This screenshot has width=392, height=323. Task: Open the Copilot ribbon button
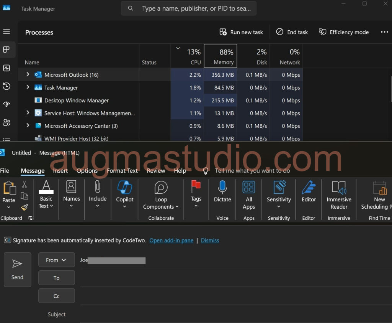pyautogui.click(x=125, y=188)
